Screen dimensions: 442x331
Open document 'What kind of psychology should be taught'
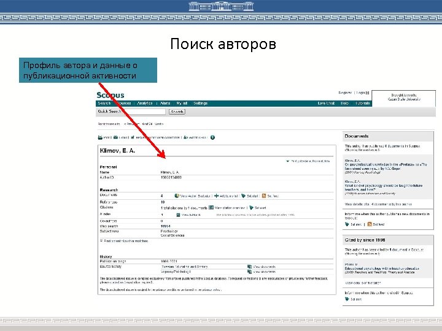tap(383, 188)
